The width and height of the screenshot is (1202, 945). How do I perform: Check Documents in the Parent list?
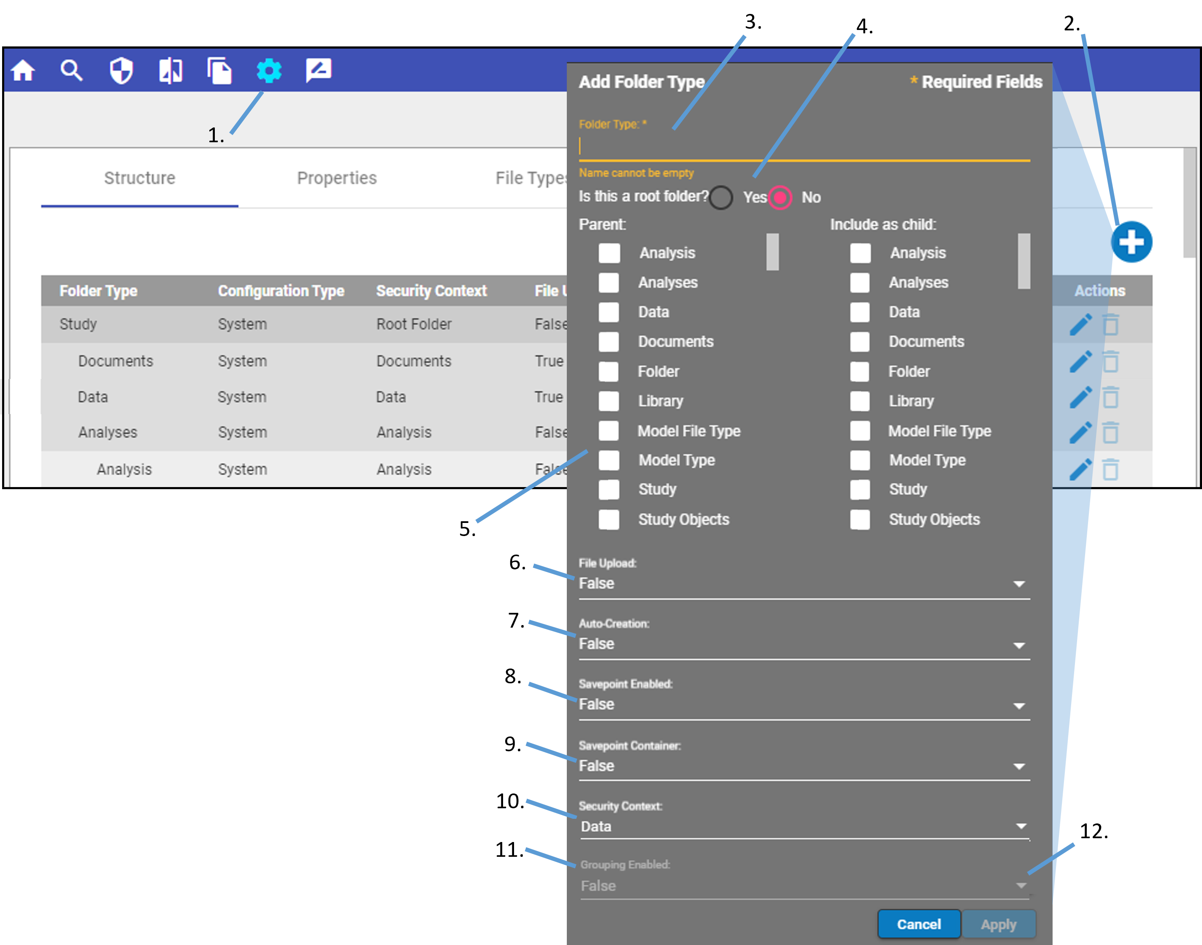(609, 341)
